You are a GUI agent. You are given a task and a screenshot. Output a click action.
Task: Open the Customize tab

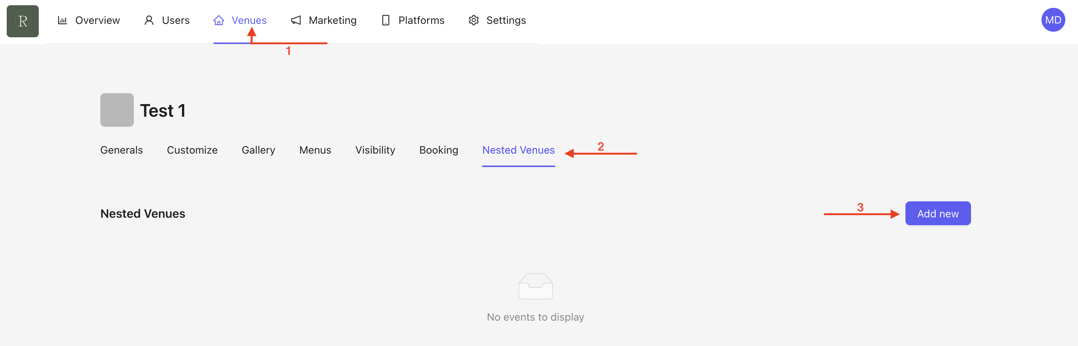(x=192, y=150)
